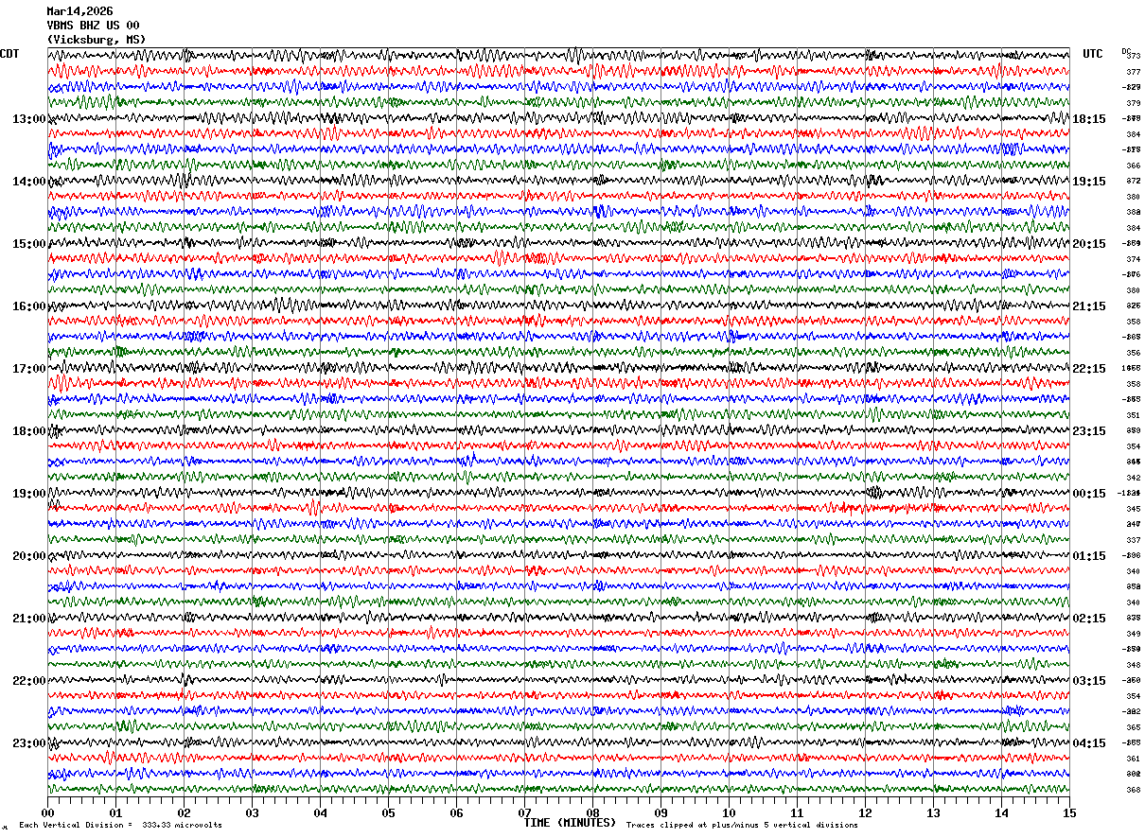Click the 03:15 UTC time label

tap(1088, 681)
